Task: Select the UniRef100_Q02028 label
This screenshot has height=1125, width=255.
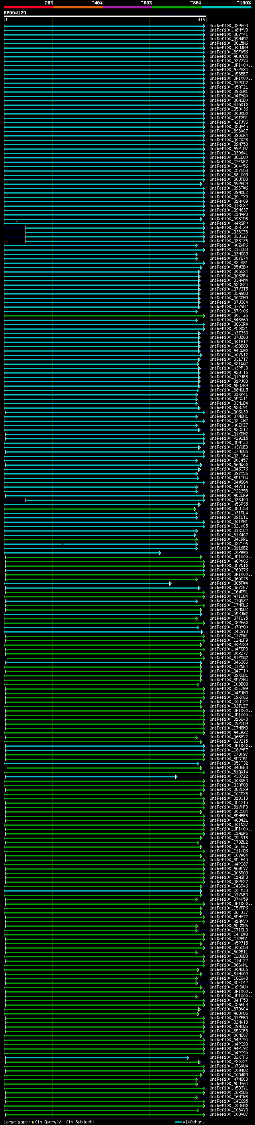Action: [229, 140]
